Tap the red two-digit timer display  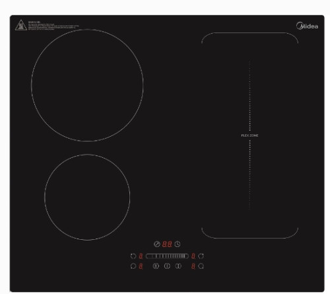pyautogui.click(x=167, y=244)
